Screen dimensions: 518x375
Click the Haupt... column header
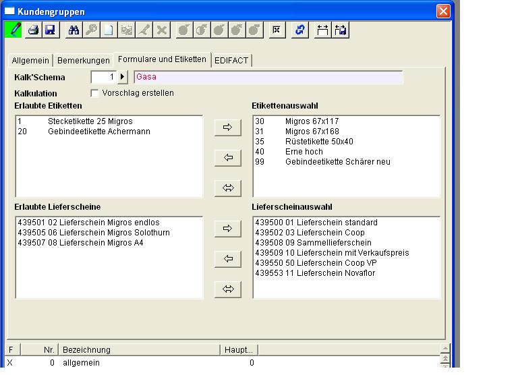(x=239, y=349)
